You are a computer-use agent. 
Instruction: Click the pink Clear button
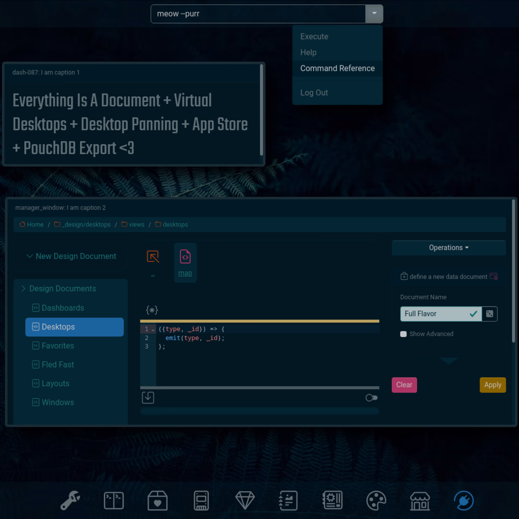[404, 385]
